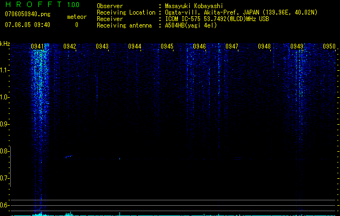Click the short cyan meteor echo streak after 0942
The height and width of the screenshot is (216, 340).
[69, 157]
